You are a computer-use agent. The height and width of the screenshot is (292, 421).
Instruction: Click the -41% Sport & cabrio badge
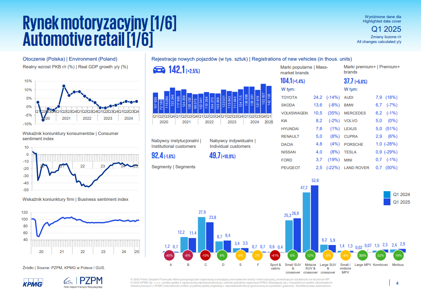click(275, 255)
